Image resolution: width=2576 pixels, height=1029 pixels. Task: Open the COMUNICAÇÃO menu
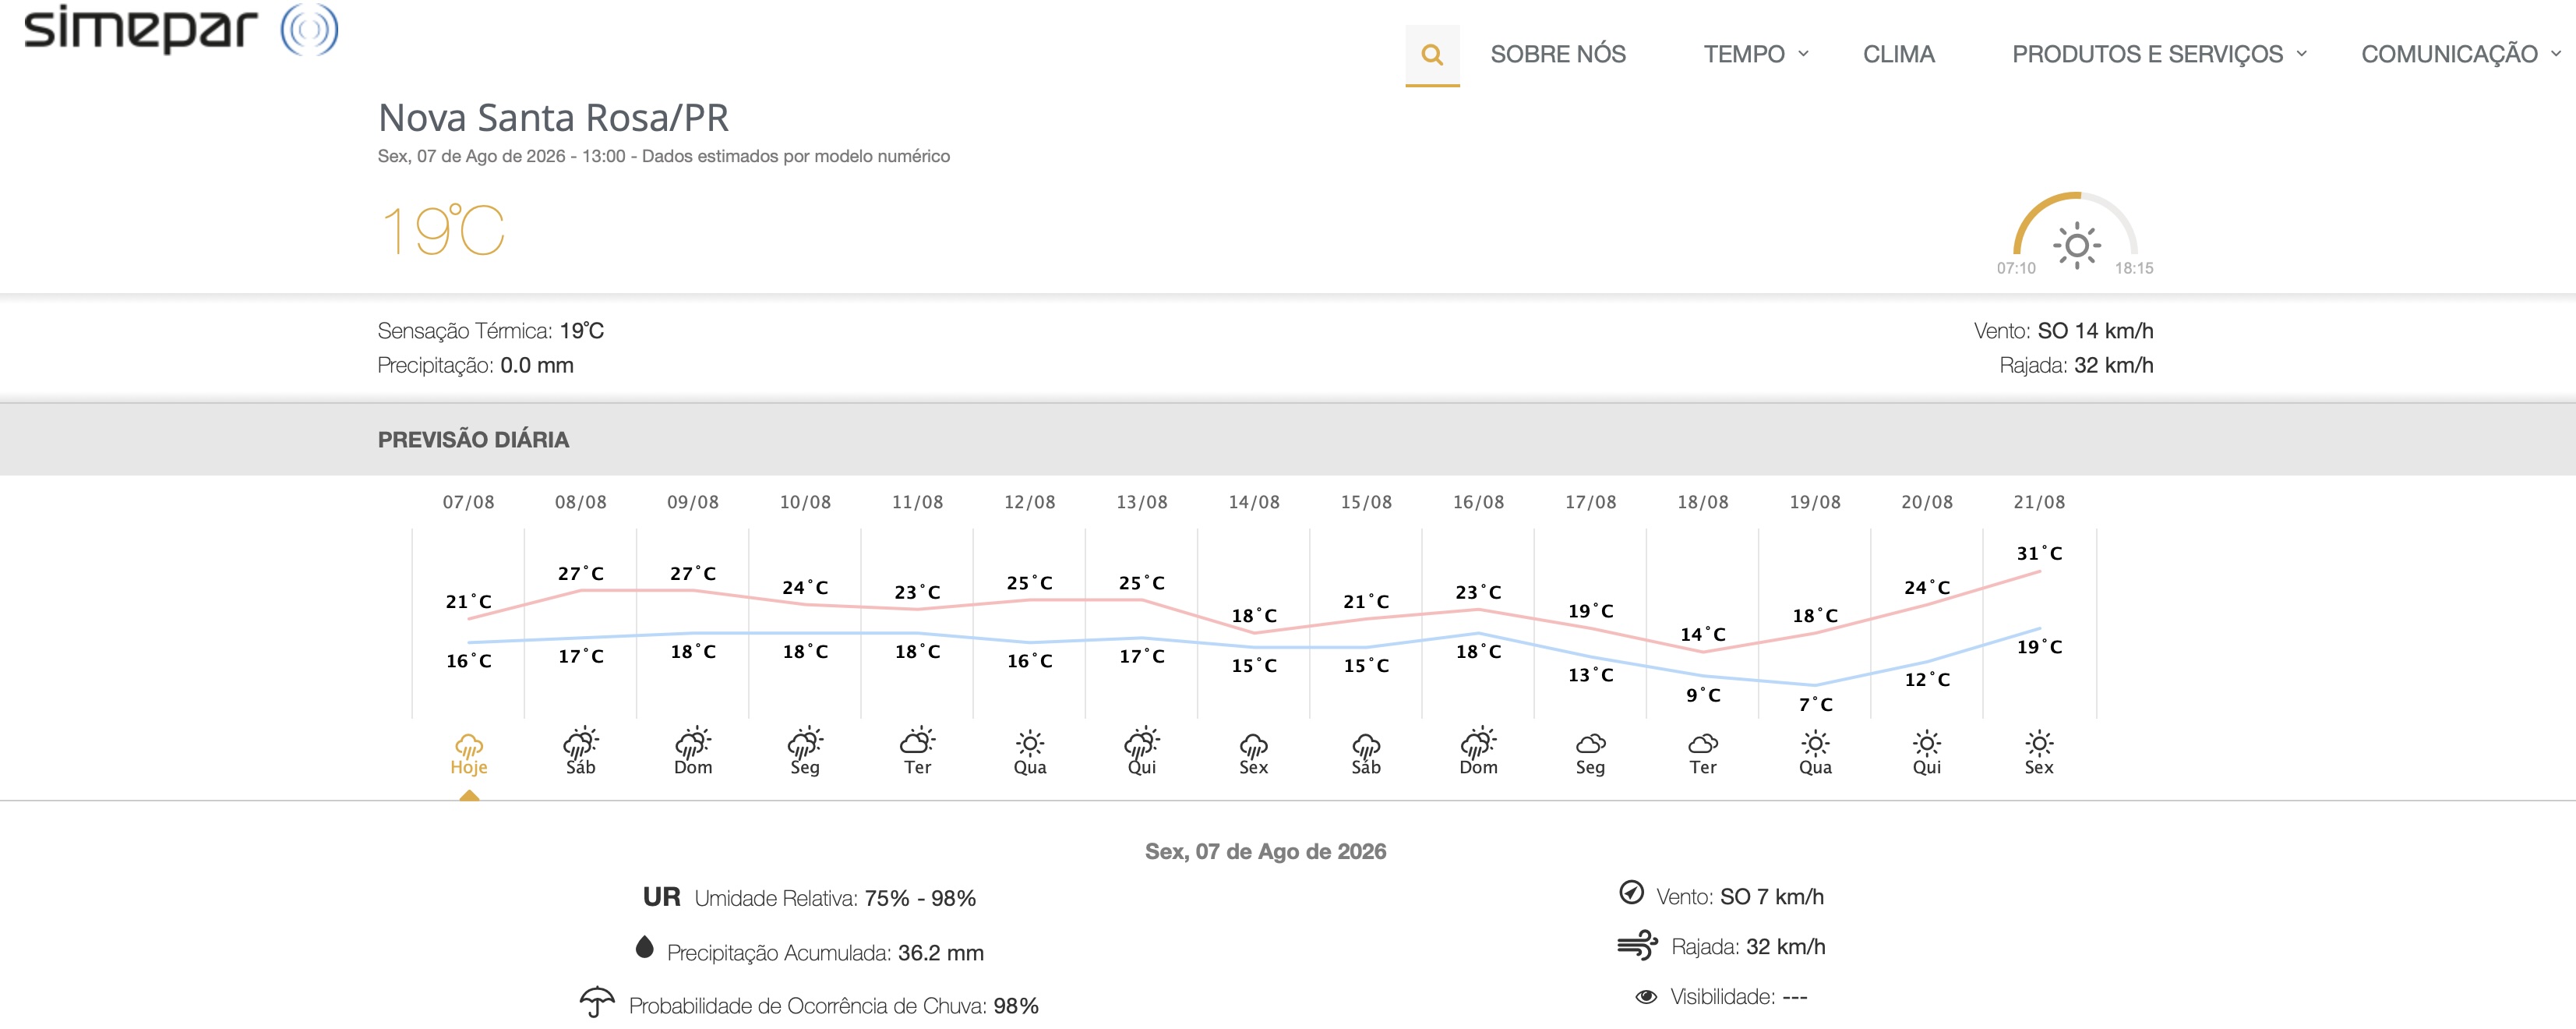2449,54
